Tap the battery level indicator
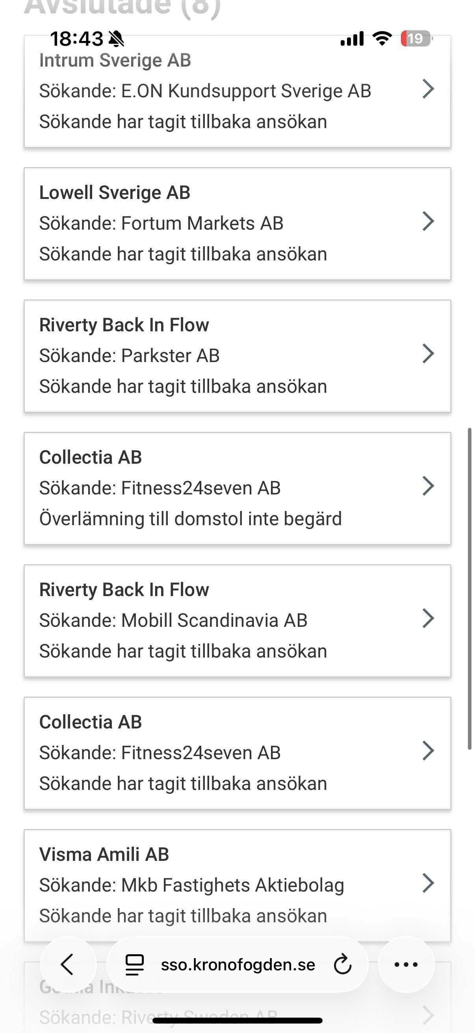Viewport: 475px width, 1033px height. coord(416,39)
